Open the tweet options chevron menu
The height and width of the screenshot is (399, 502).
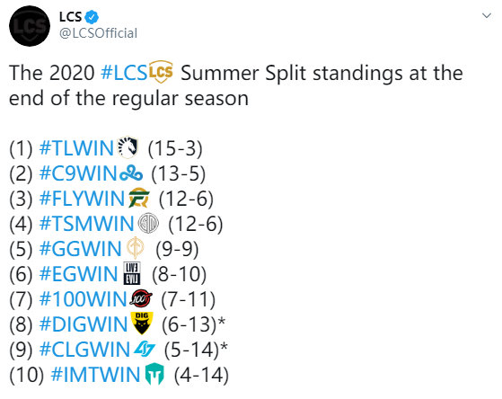pos(487,15)
